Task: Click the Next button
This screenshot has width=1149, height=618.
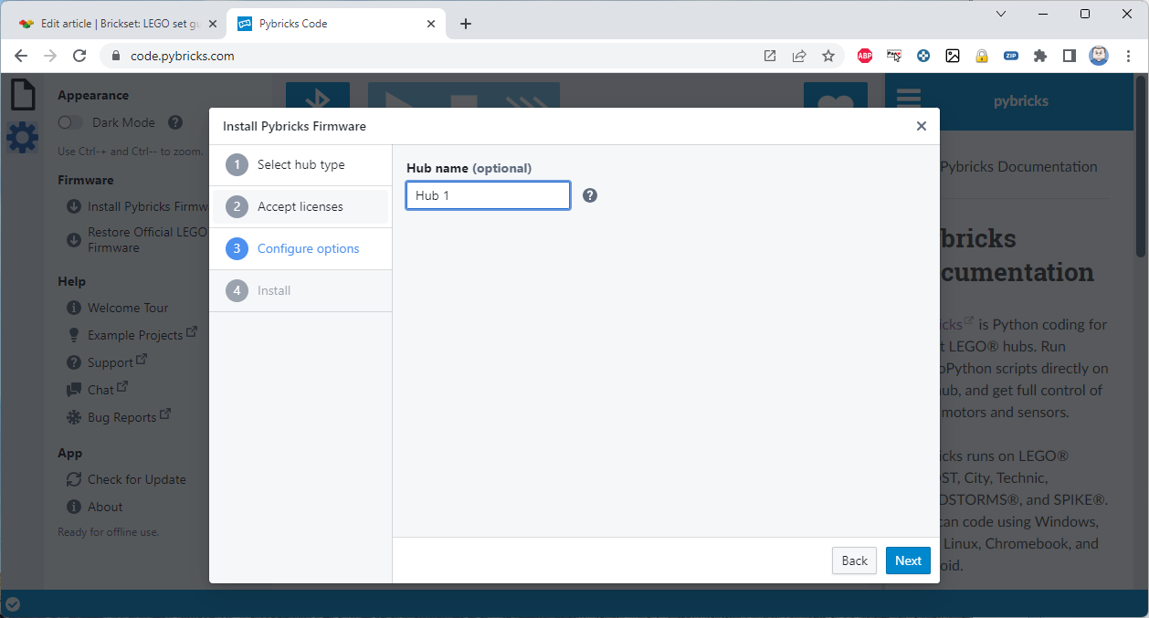Action: [x=907, y=560]
